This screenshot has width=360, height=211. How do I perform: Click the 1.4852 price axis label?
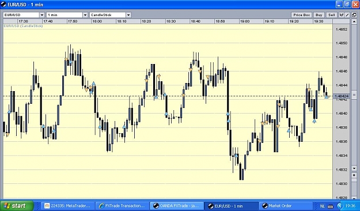point(342,29)
